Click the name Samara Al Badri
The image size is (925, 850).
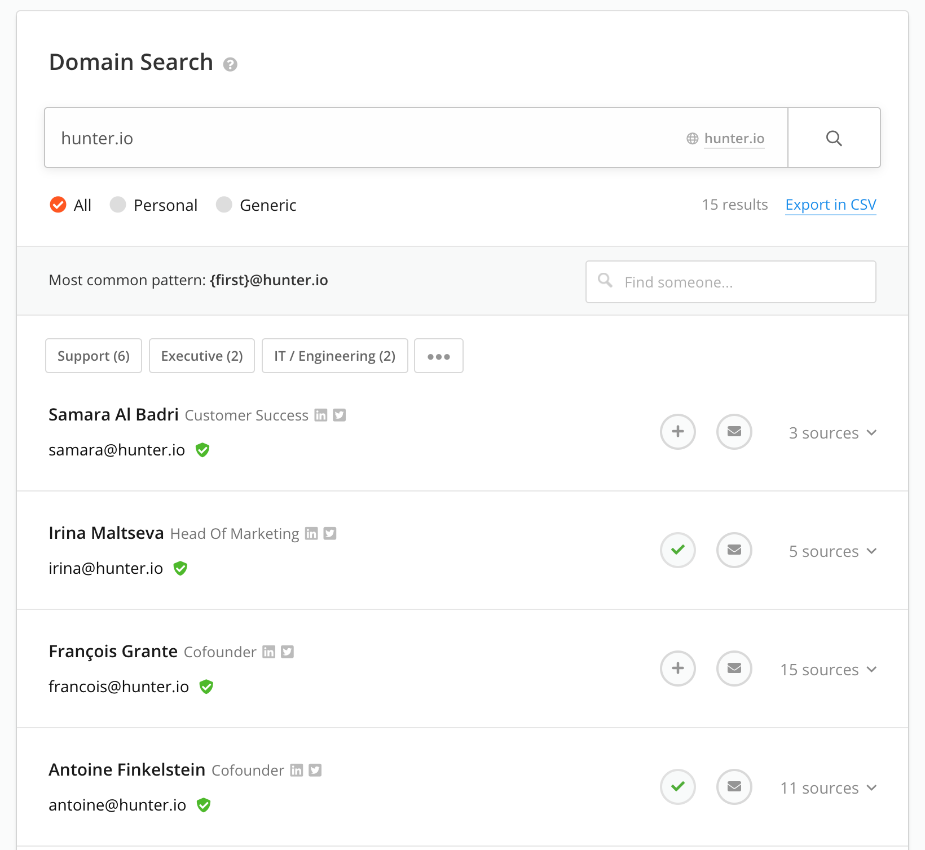pyautogui.click(x=113, y=415)
